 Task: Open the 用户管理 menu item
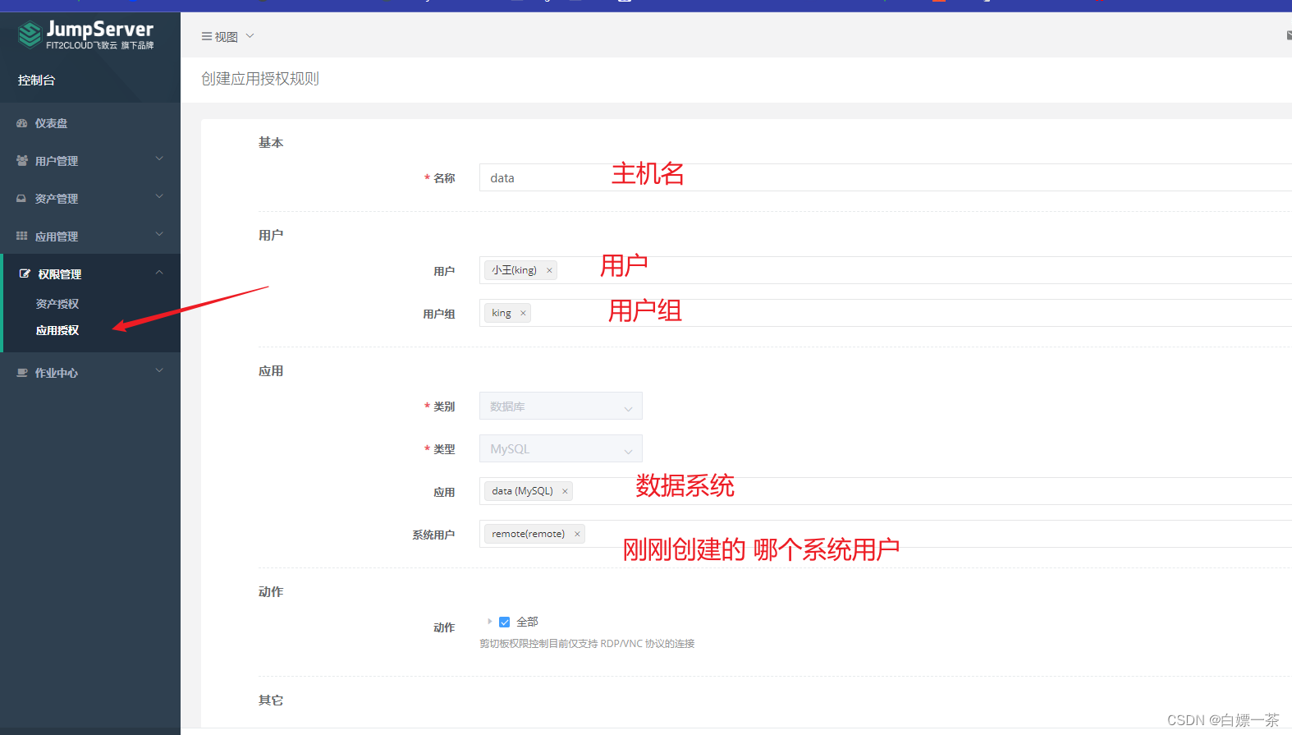point(90,161)
